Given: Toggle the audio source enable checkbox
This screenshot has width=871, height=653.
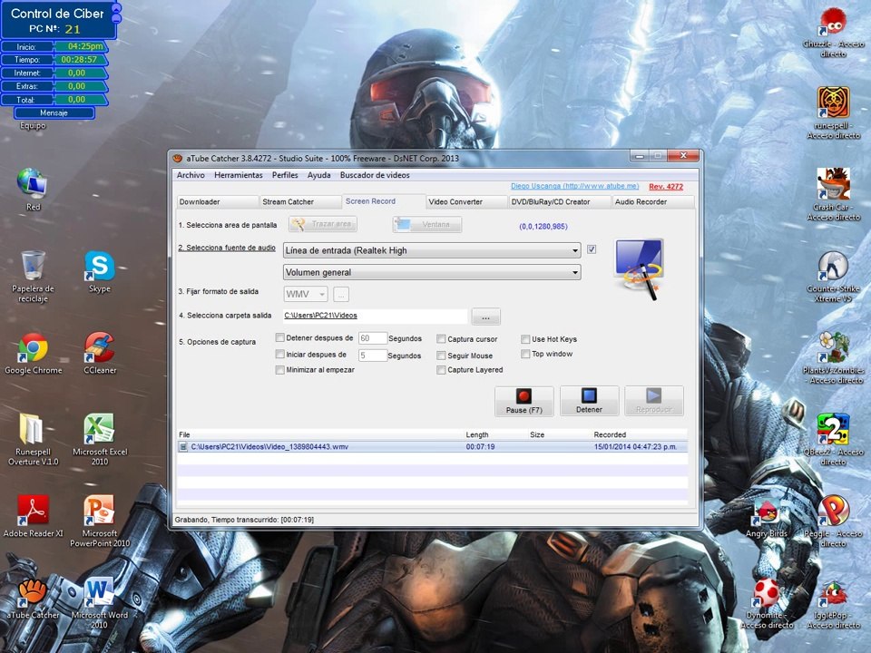Looking at the screenshot, I should click(592, 249).
